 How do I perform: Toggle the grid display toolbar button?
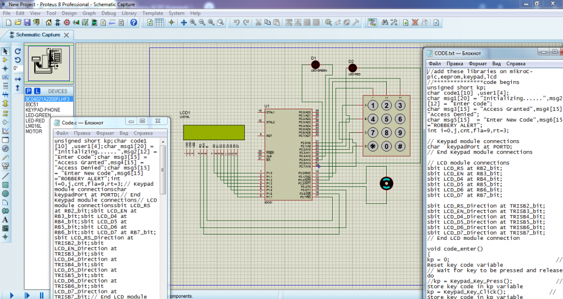pyautogui.click(x=159, y=23)
